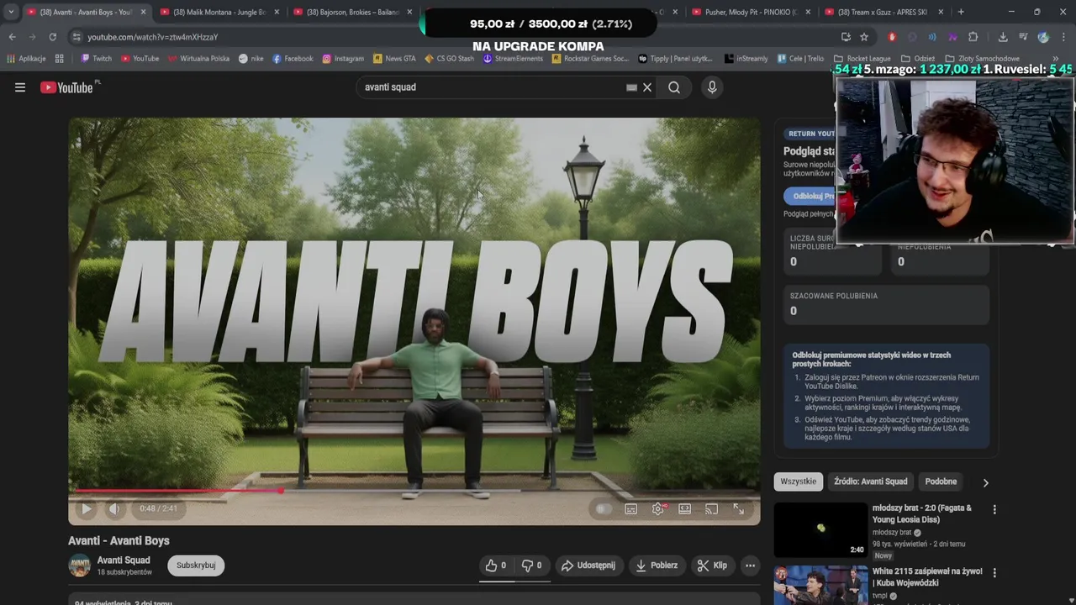The image size is (1076, 605).
Task: Bookmark this page with the star icon
Action: (864, 37)
